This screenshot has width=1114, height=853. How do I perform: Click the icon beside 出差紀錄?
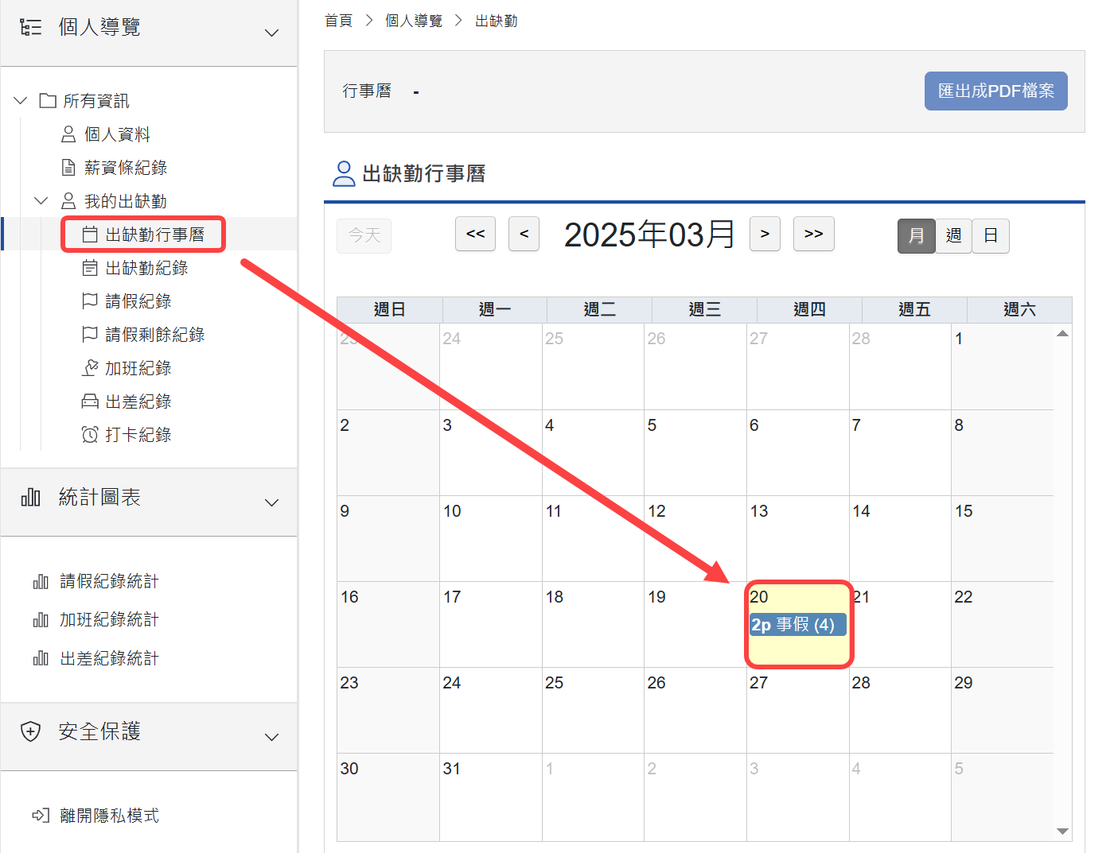pos(90,401)
